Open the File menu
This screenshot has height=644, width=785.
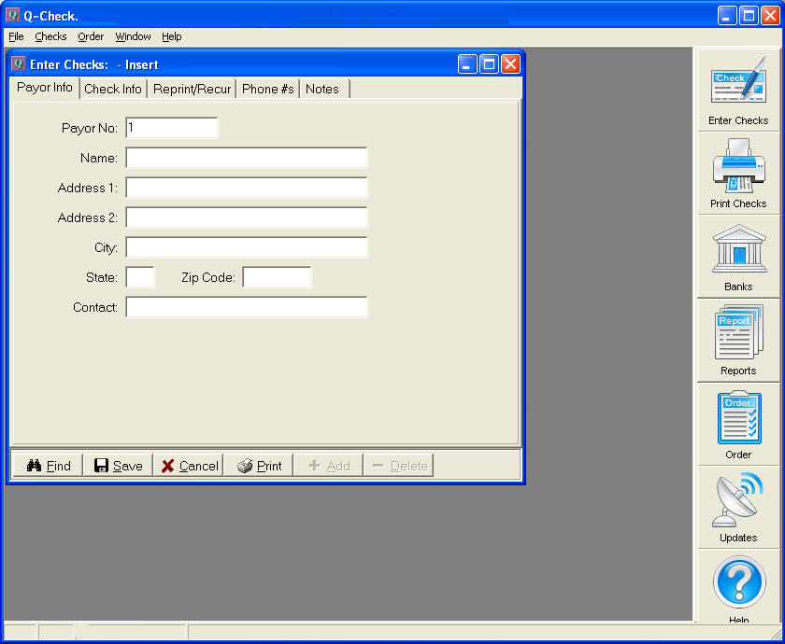pyautogui.click(x=16, y=36)
